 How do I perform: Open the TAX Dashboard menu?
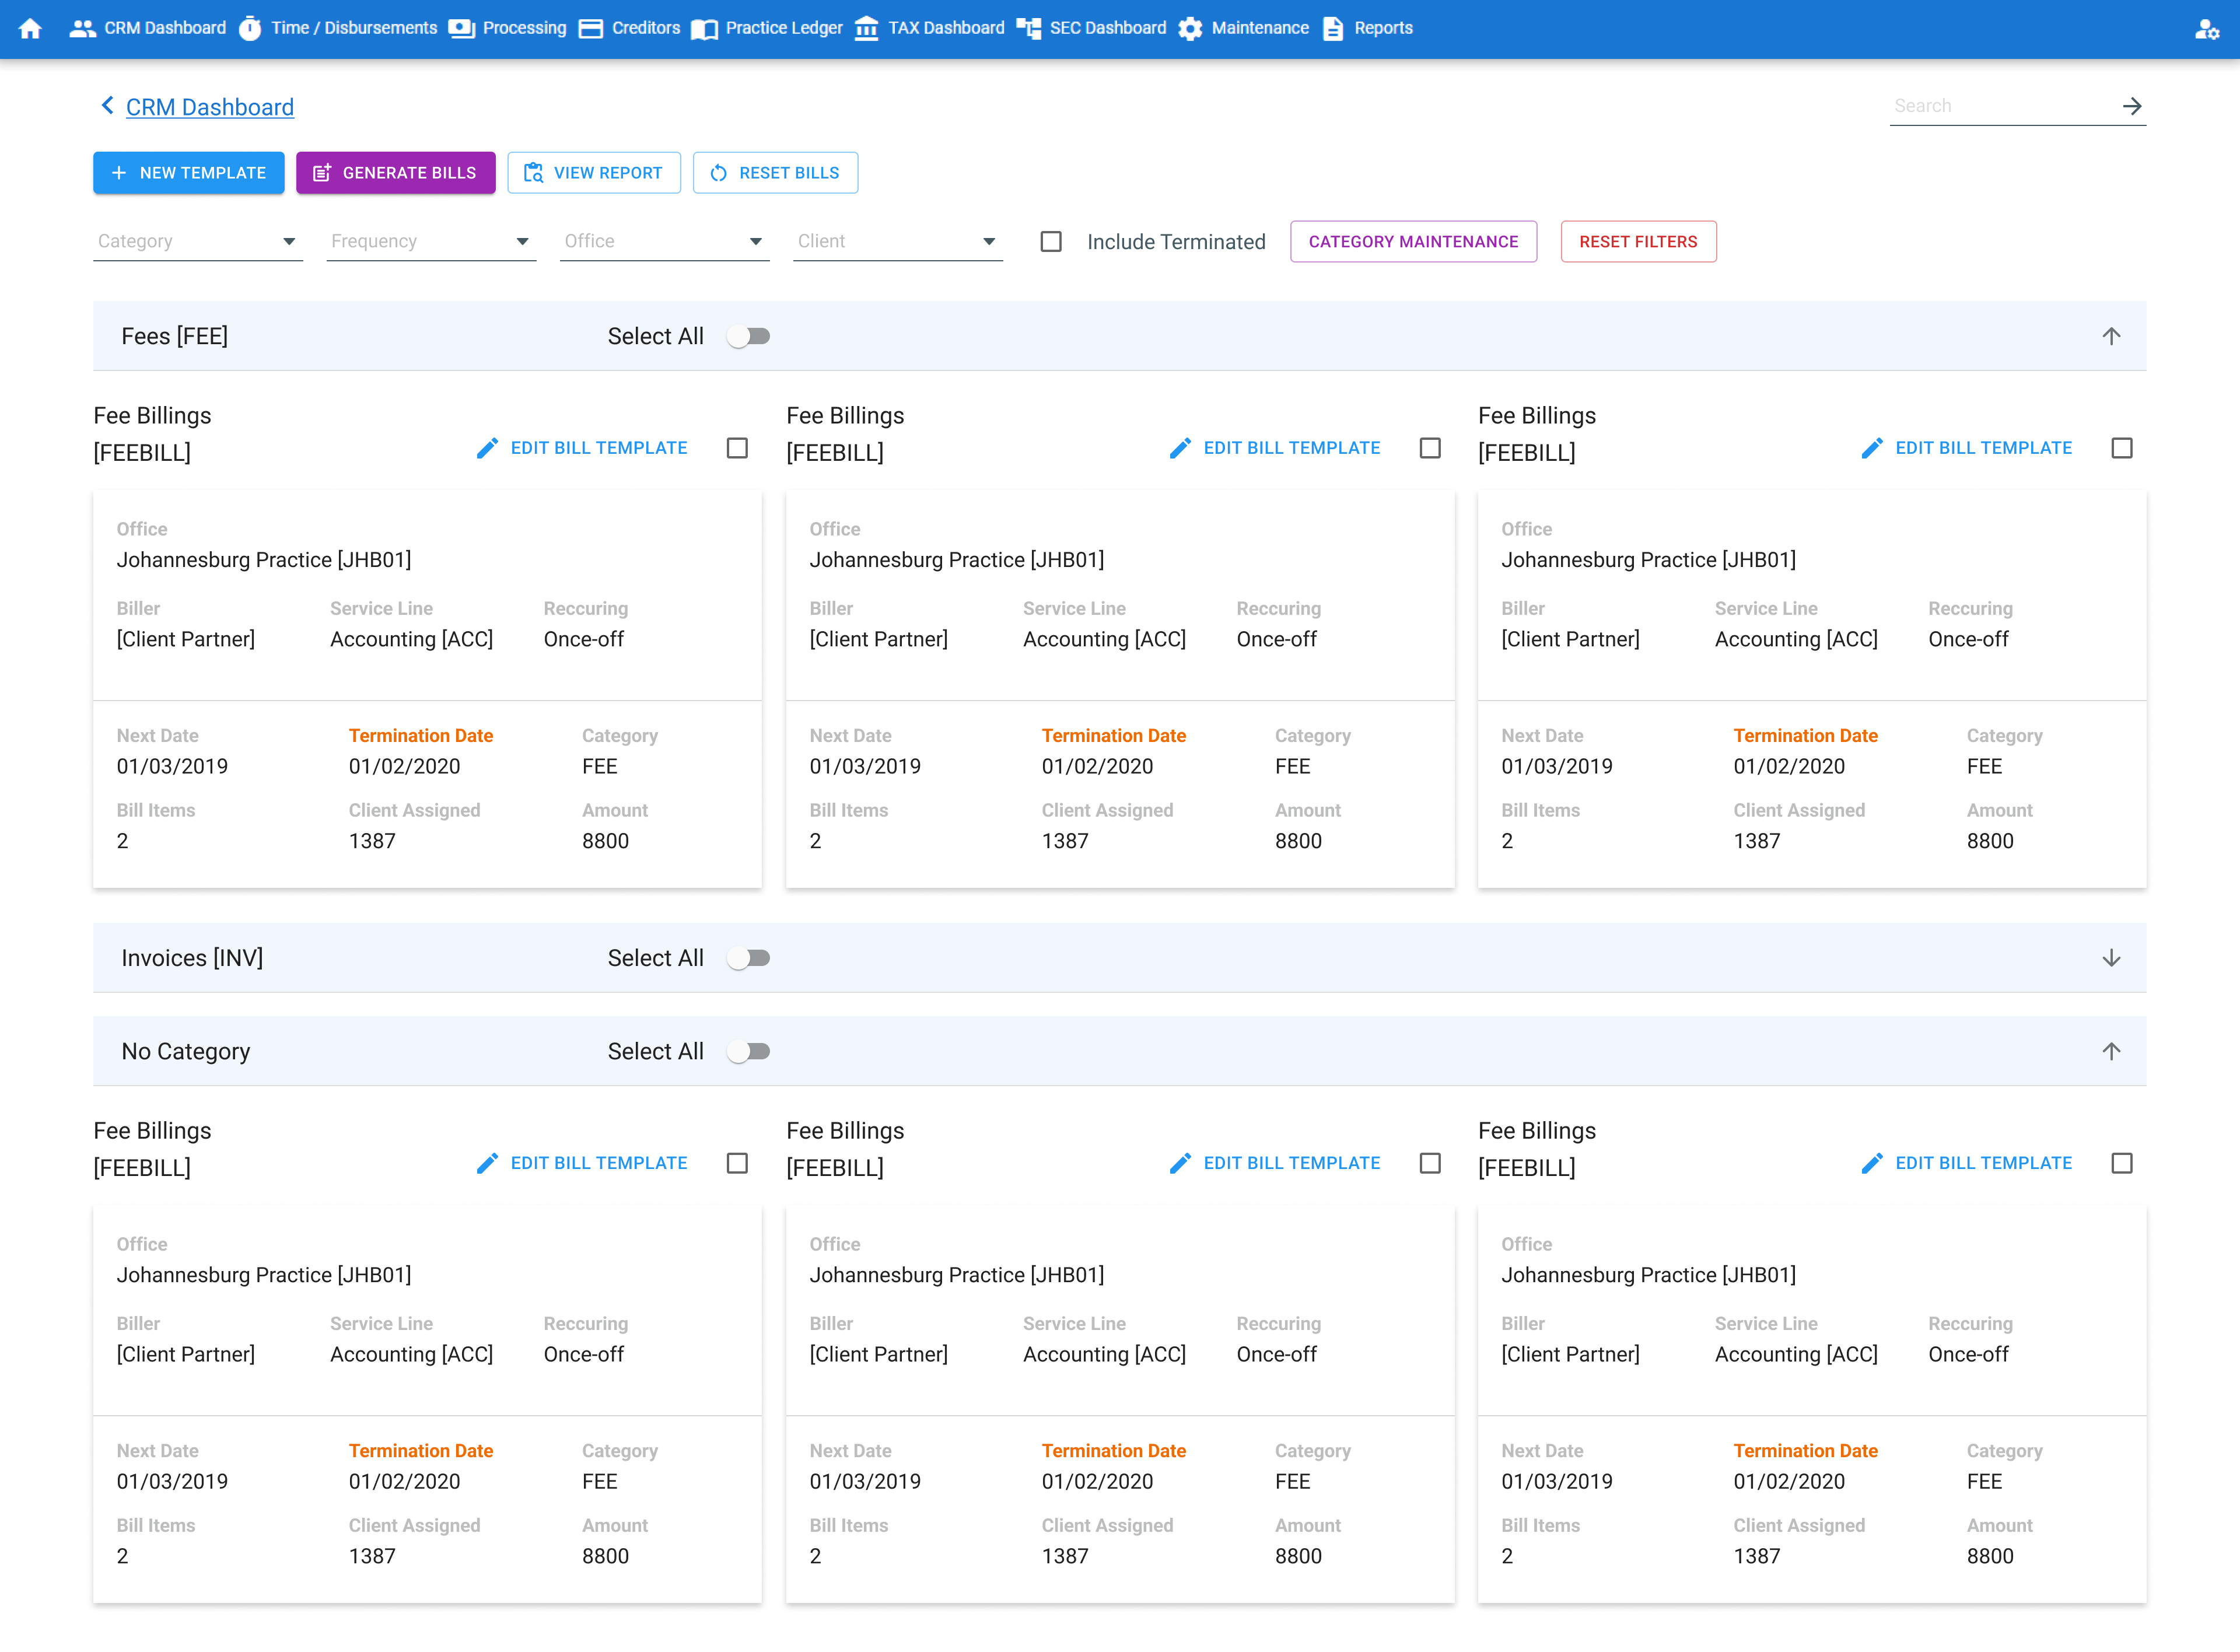(946, 28)
